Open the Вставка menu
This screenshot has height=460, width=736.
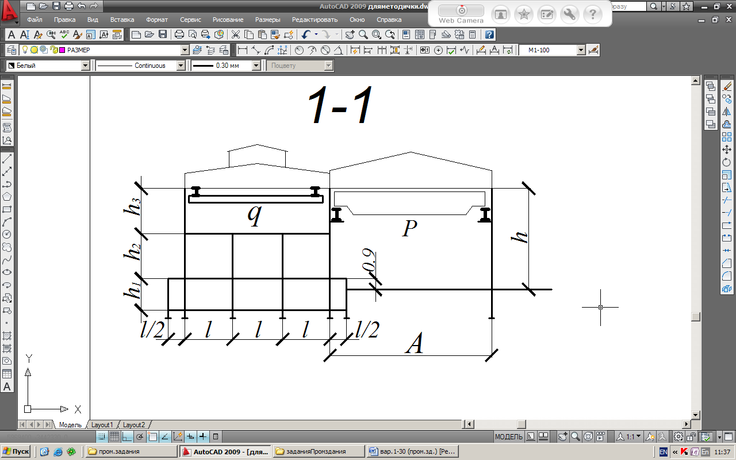[122, 20]
